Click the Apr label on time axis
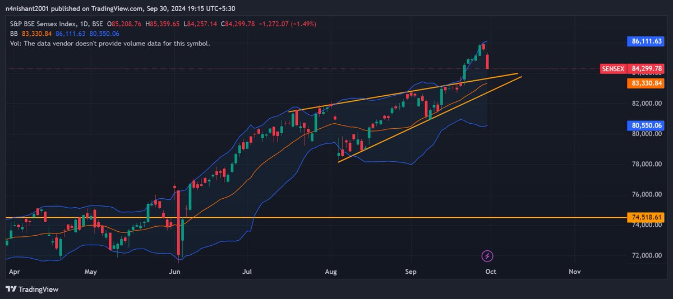Image resolution: width=673 pixels, height=299 pixels. pos(15,271)
